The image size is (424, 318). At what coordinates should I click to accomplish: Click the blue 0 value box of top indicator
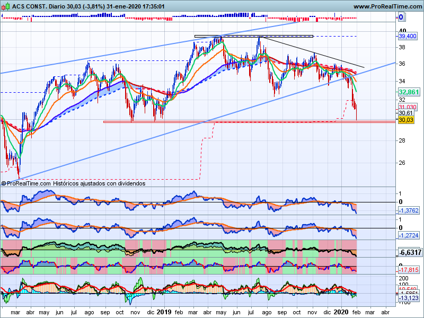[401, 17]
